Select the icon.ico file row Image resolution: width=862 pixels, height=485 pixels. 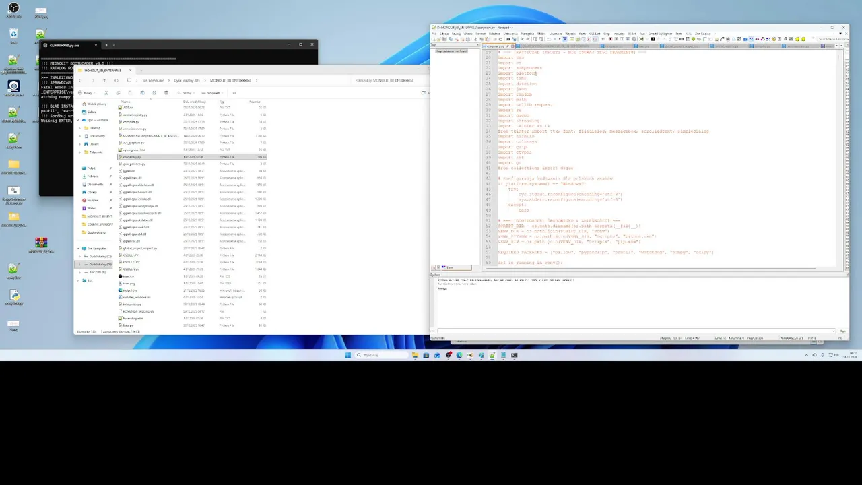pyautogui.click(x=193, y=276)
